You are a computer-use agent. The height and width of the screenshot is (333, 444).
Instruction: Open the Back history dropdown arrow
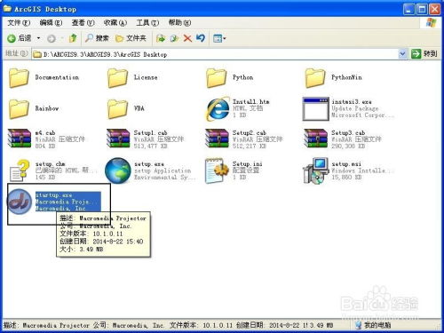[38, 38]
